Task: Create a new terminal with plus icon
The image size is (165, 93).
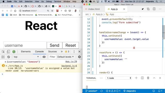Action: (x=136, y=78)
